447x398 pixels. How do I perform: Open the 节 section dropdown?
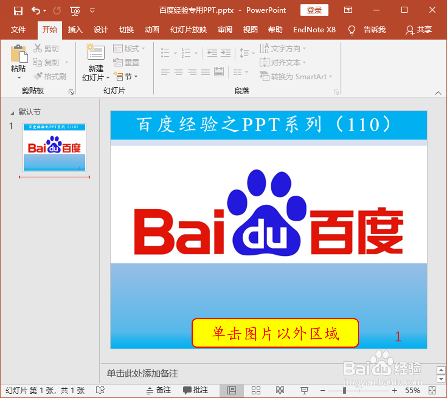click(126, 76)
